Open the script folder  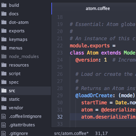[25, 74]
